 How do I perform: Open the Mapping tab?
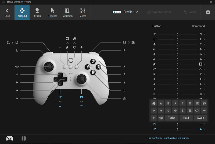coord(22,12)
